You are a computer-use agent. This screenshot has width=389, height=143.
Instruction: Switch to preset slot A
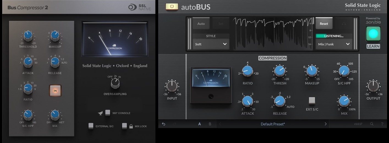point(200,124)
